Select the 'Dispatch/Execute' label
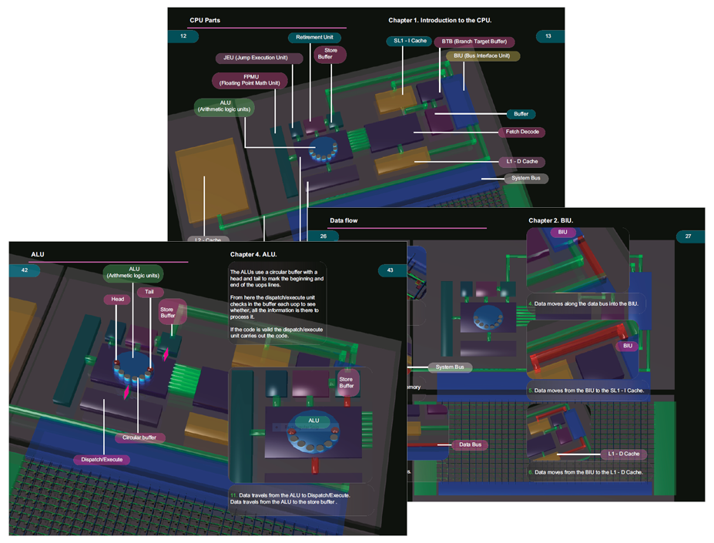Image resolution: width=714 pixels, height=543 pixels. coord(102,460)
